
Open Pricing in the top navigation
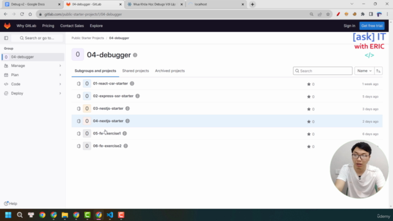tap(48, 26)
